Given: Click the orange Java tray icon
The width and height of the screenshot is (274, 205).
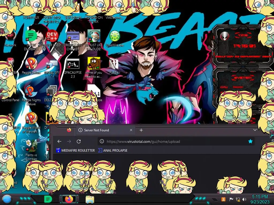Looking at the screenshot, I should pos(223,199).
